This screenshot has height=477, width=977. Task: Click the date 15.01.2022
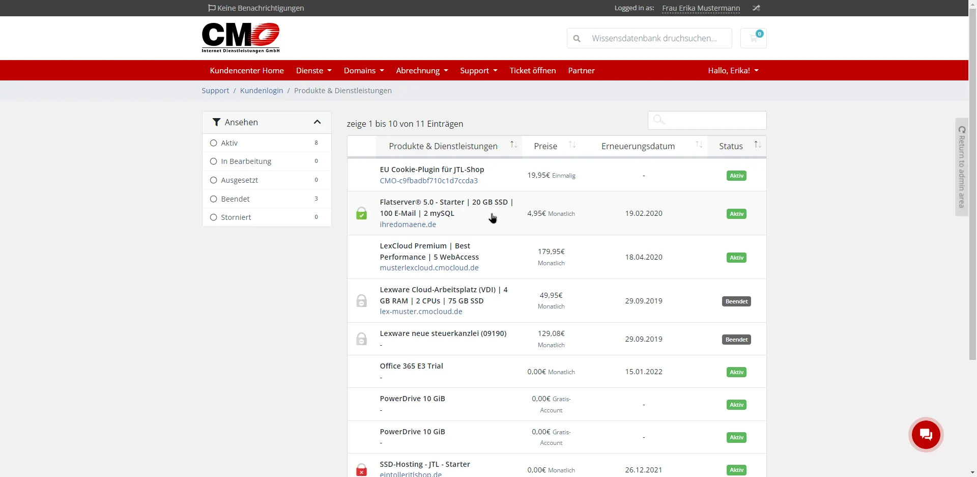(644, 372)
